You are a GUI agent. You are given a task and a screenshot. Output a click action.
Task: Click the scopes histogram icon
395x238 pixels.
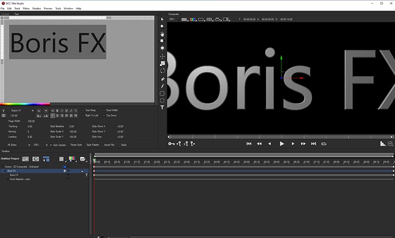coord(383,144)
